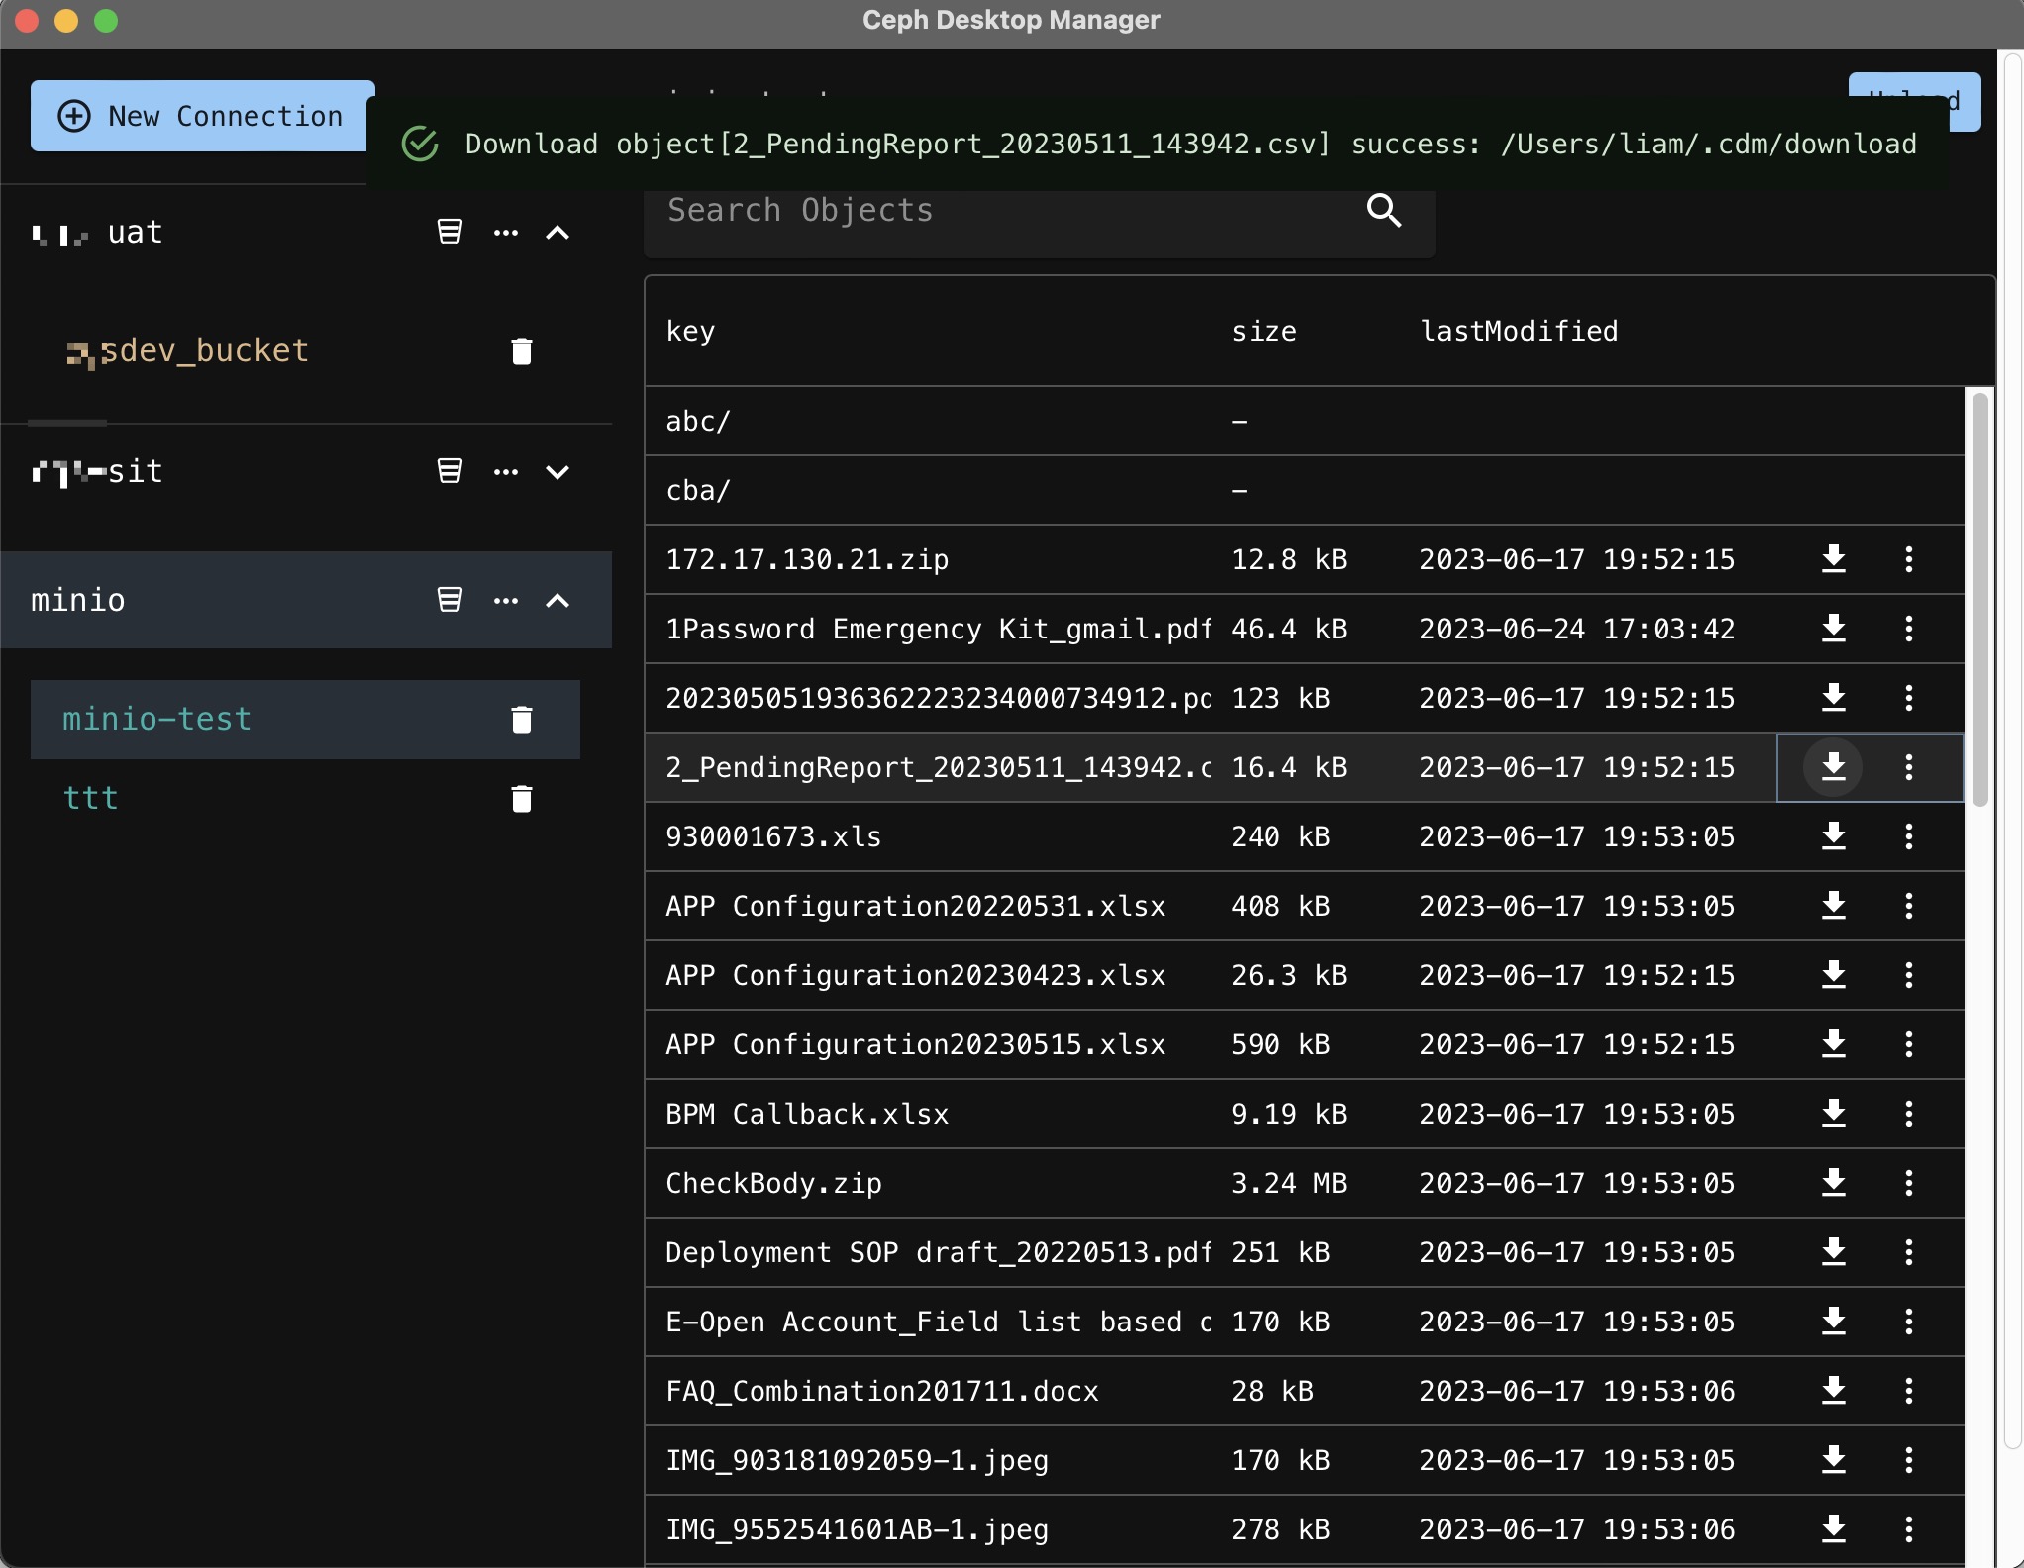Image resolution: width=2024 pixels, height=1568 pixels.
Task: Open more menu for Deployment SOP draft
Action: click(1908, 1252)
